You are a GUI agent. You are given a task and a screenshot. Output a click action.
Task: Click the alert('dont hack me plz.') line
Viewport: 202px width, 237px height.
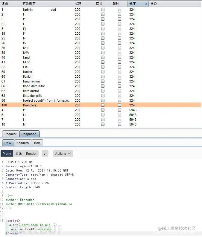(33, 225)
